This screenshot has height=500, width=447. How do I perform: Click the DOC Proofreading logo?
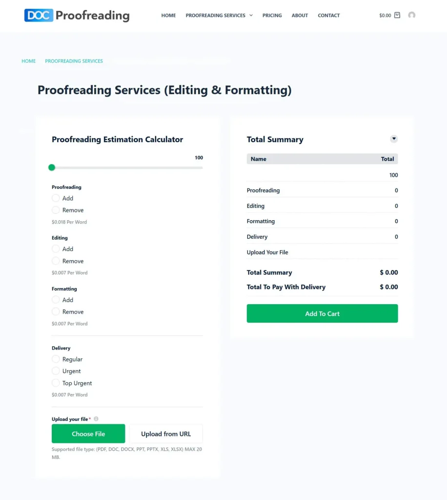point(77,16)
